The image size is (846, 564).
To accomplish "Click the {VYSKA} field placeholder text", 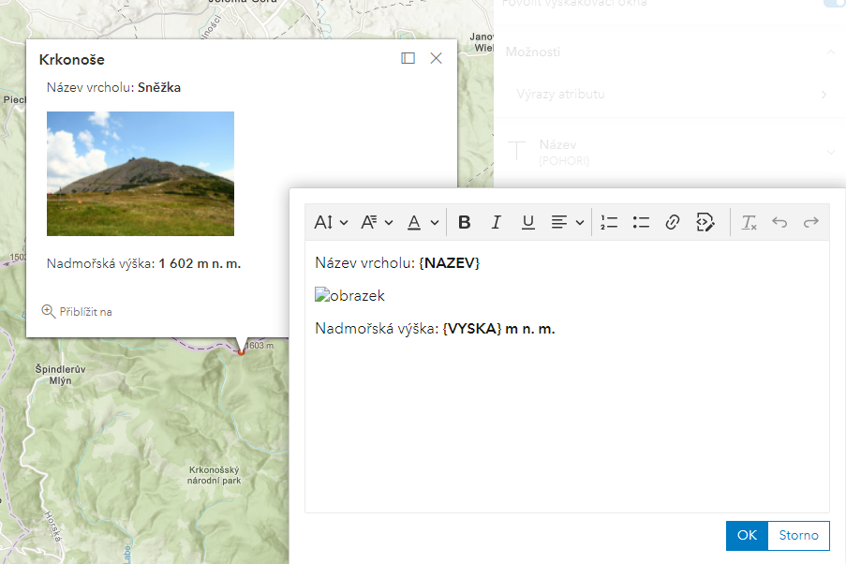I will (472, 329).
